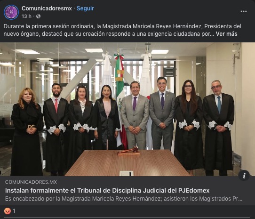This screenshot has width=255, height=219.
Task: Open the angry reaction emoji list
Action: 8,211
